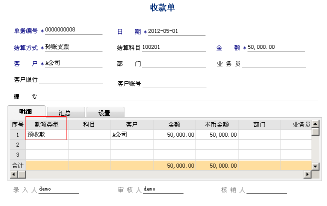Image resolution: width=327 pixels, height=206 pixels.
Task: Click the empty 部门 header field
Action: point(174,63)
